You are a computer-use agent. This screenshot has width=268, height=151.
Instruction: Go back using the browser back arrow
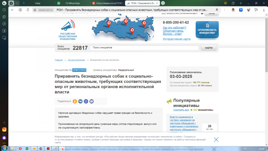coord(12,10)
